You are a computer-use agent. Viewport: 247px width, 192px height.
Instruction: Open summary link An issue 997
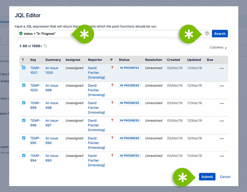(x=52, y=123)
